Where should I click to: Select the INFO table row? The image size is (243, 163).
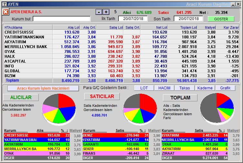(x=121, y=66)
